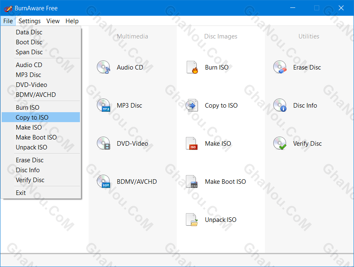Viewport: 354px width, 267px height.
Task: Pick Verify Disc in the File menu
Action: 41,180
